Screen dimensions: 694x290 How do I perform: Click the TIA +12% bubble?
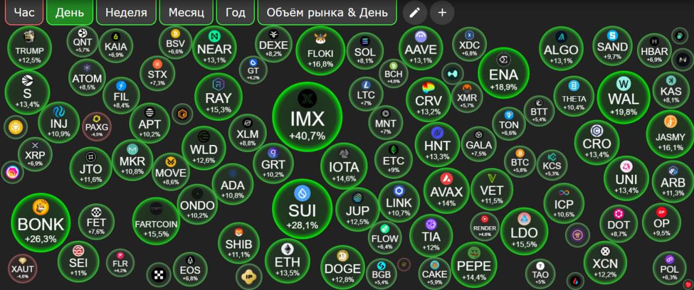(x=431, y=235)
